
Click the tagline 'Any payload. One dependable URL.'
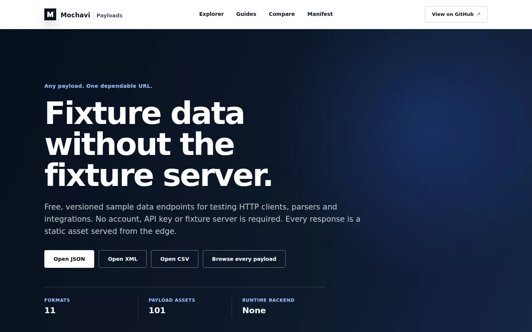(98, 86)
